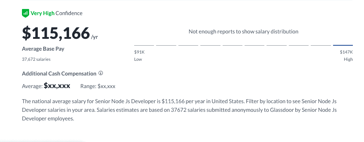Select the highlighted blue salary distribution segment
Screen dimensions: 364x142
pos(343,45)
